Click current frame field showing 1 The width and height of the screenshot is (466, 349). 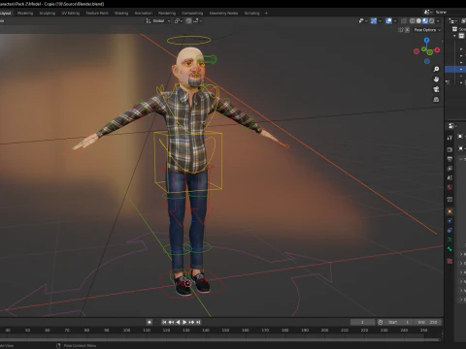pyautogui.click(x=362, y=322)
